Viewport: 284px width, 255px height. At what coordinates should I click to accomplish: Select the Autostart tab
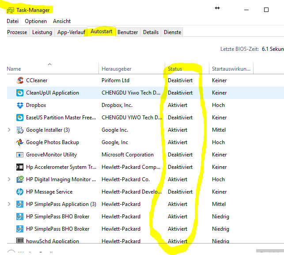[102, 31]
